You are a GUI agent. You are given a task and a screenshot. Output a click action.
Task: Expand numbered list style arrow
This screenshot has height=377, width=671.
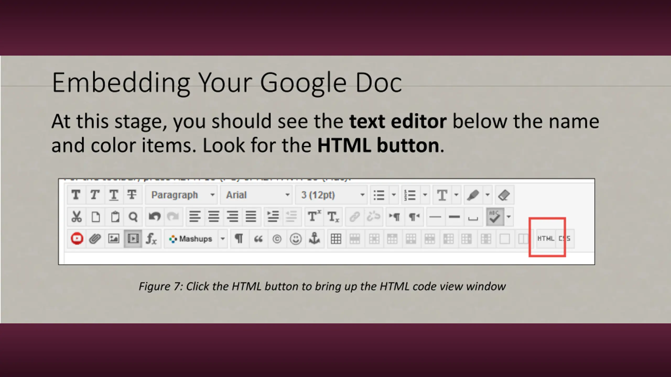point(425,195)
